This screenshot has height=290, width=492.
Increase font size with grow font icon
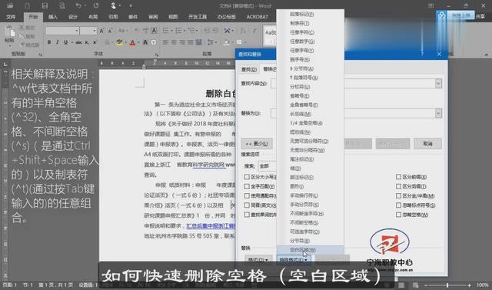(x=101, y=31)
